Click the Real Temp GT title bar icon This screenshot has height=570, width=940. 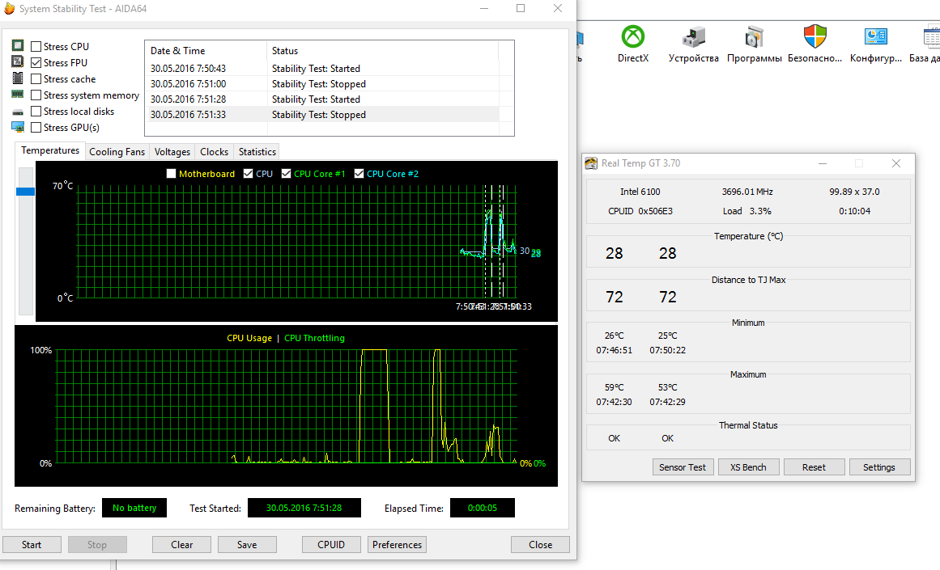[591, 163]
